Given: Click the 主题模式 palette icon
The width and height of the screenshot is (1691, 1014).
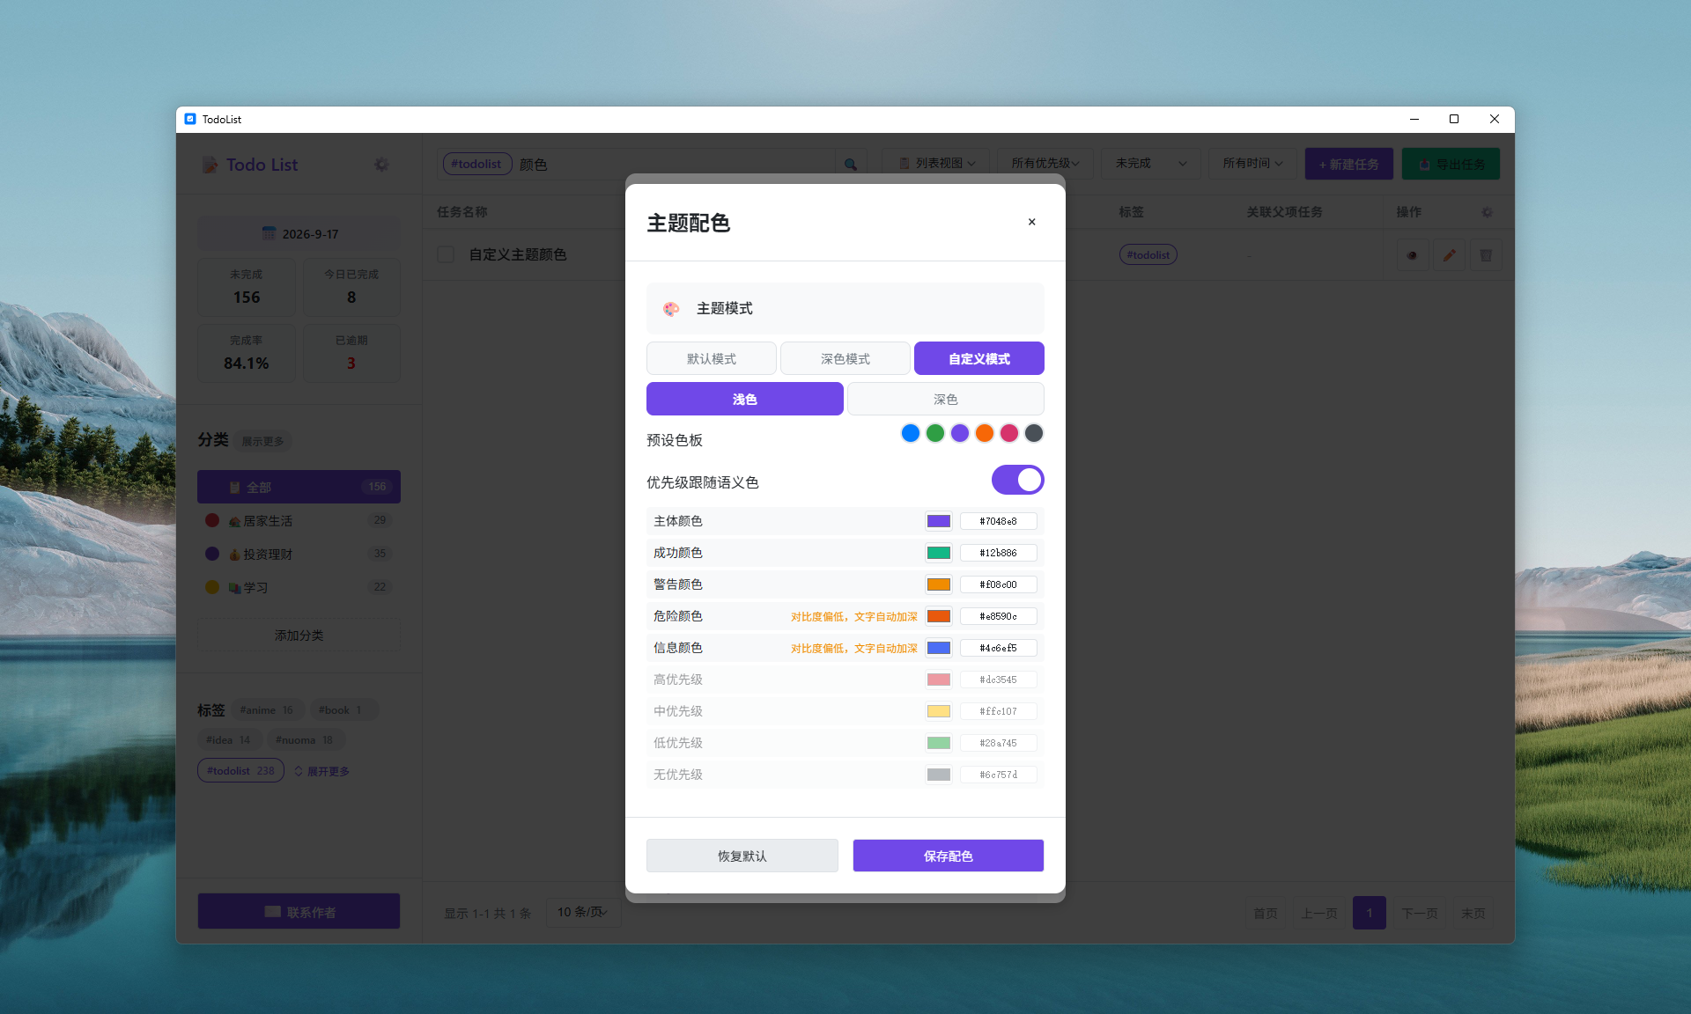Looking at the screenshot, I should pos(671,309).
